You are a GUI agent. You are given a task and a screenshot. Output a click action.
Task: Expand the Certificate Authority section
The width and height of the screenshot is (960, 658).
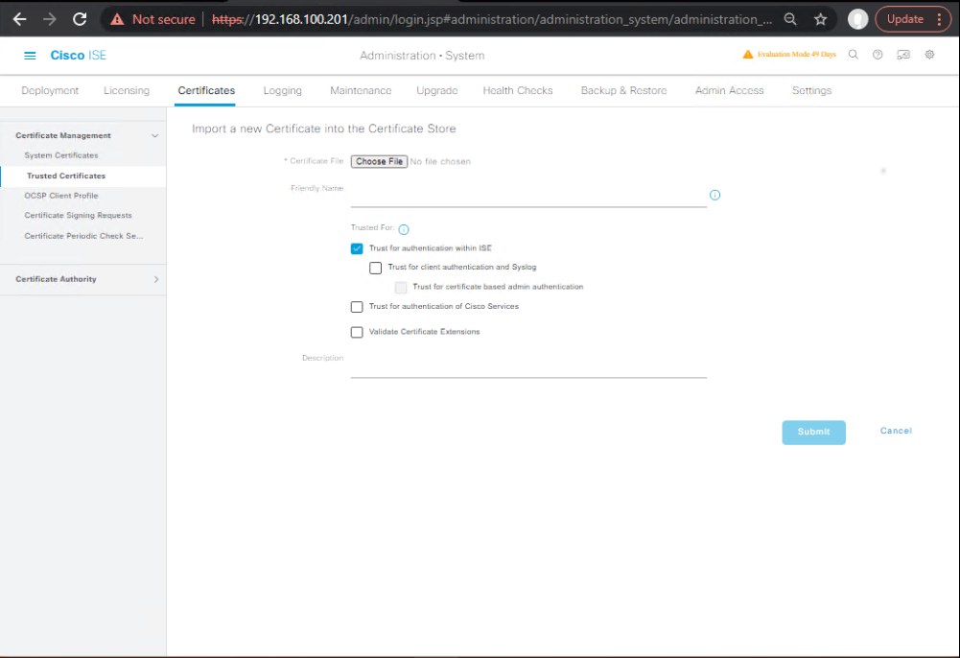click(156, 280)
